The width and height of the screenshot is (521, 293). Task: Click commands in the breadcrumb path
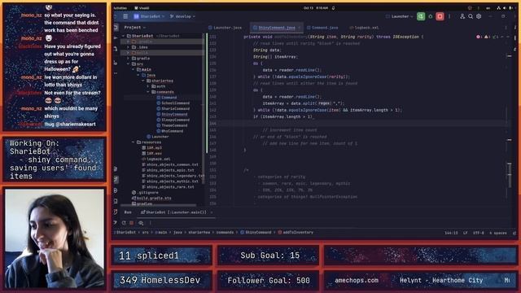click(225, 233)
